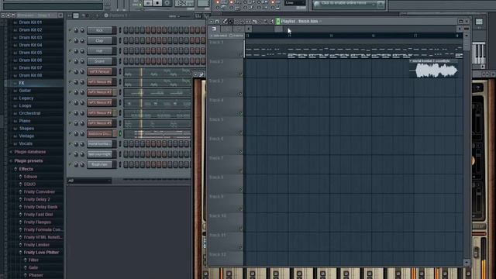Screen dimensions: 496x279
Task: Click the wrench icon on the plugin window
Action: 201,74
